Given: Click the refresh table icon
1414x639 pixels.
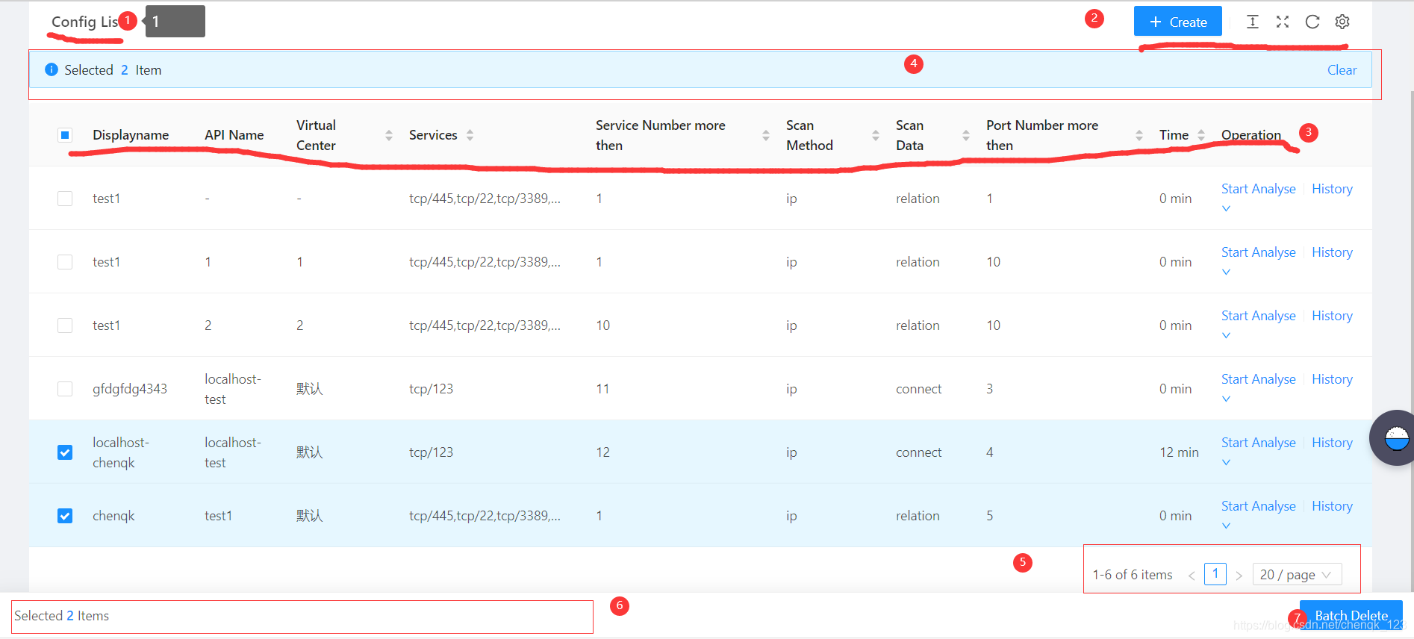Looking at the screenshot, I should point(1312,22).
